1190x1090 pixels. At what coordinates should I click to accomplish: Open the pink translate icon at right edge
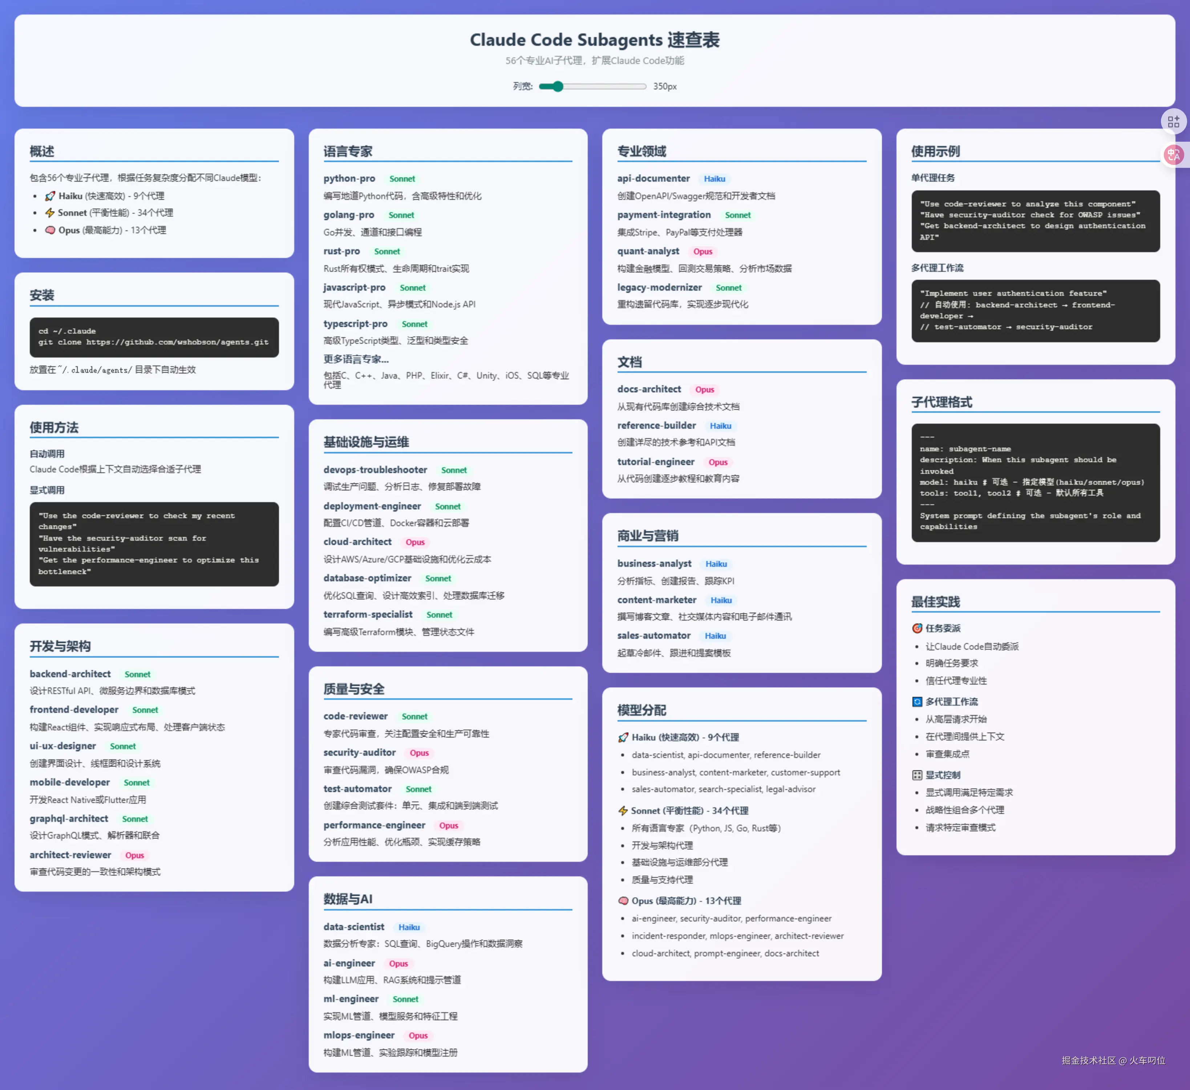(1173, 155)
